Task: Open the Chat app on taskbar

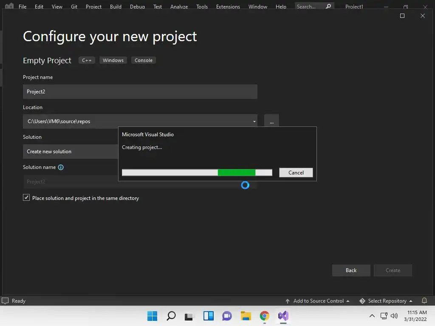Action: point(227,316)
